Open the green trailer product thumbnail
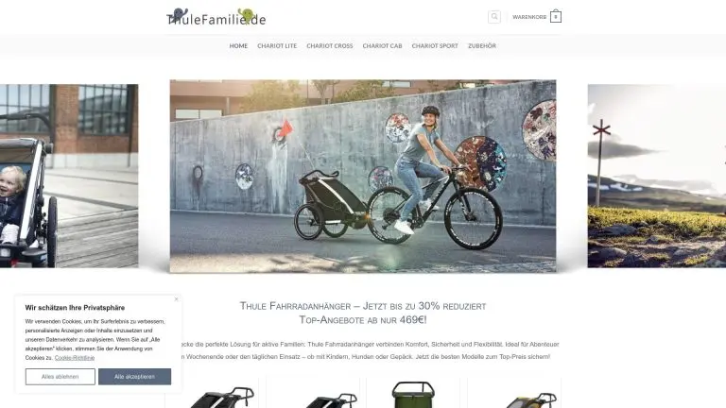The image size is (726, 408). 413,394
